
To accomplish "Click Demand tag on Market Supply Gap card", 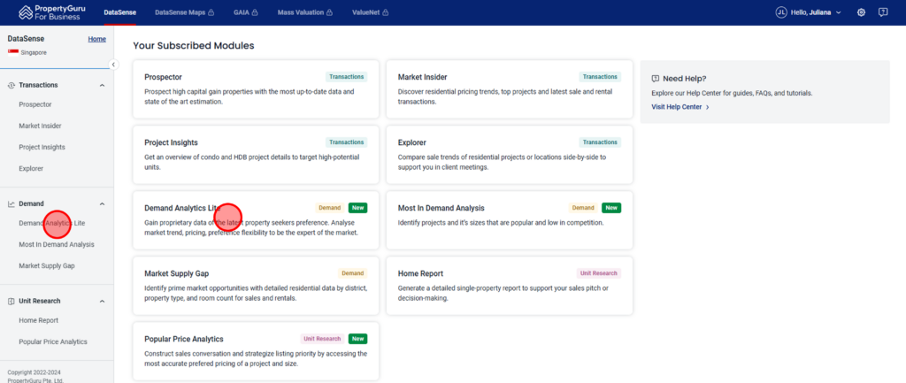I will pos(352,273).
